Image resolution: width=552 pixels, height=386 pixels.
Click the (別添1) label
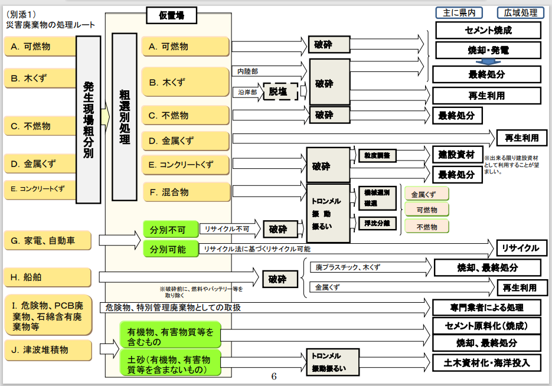click(21, 14)
